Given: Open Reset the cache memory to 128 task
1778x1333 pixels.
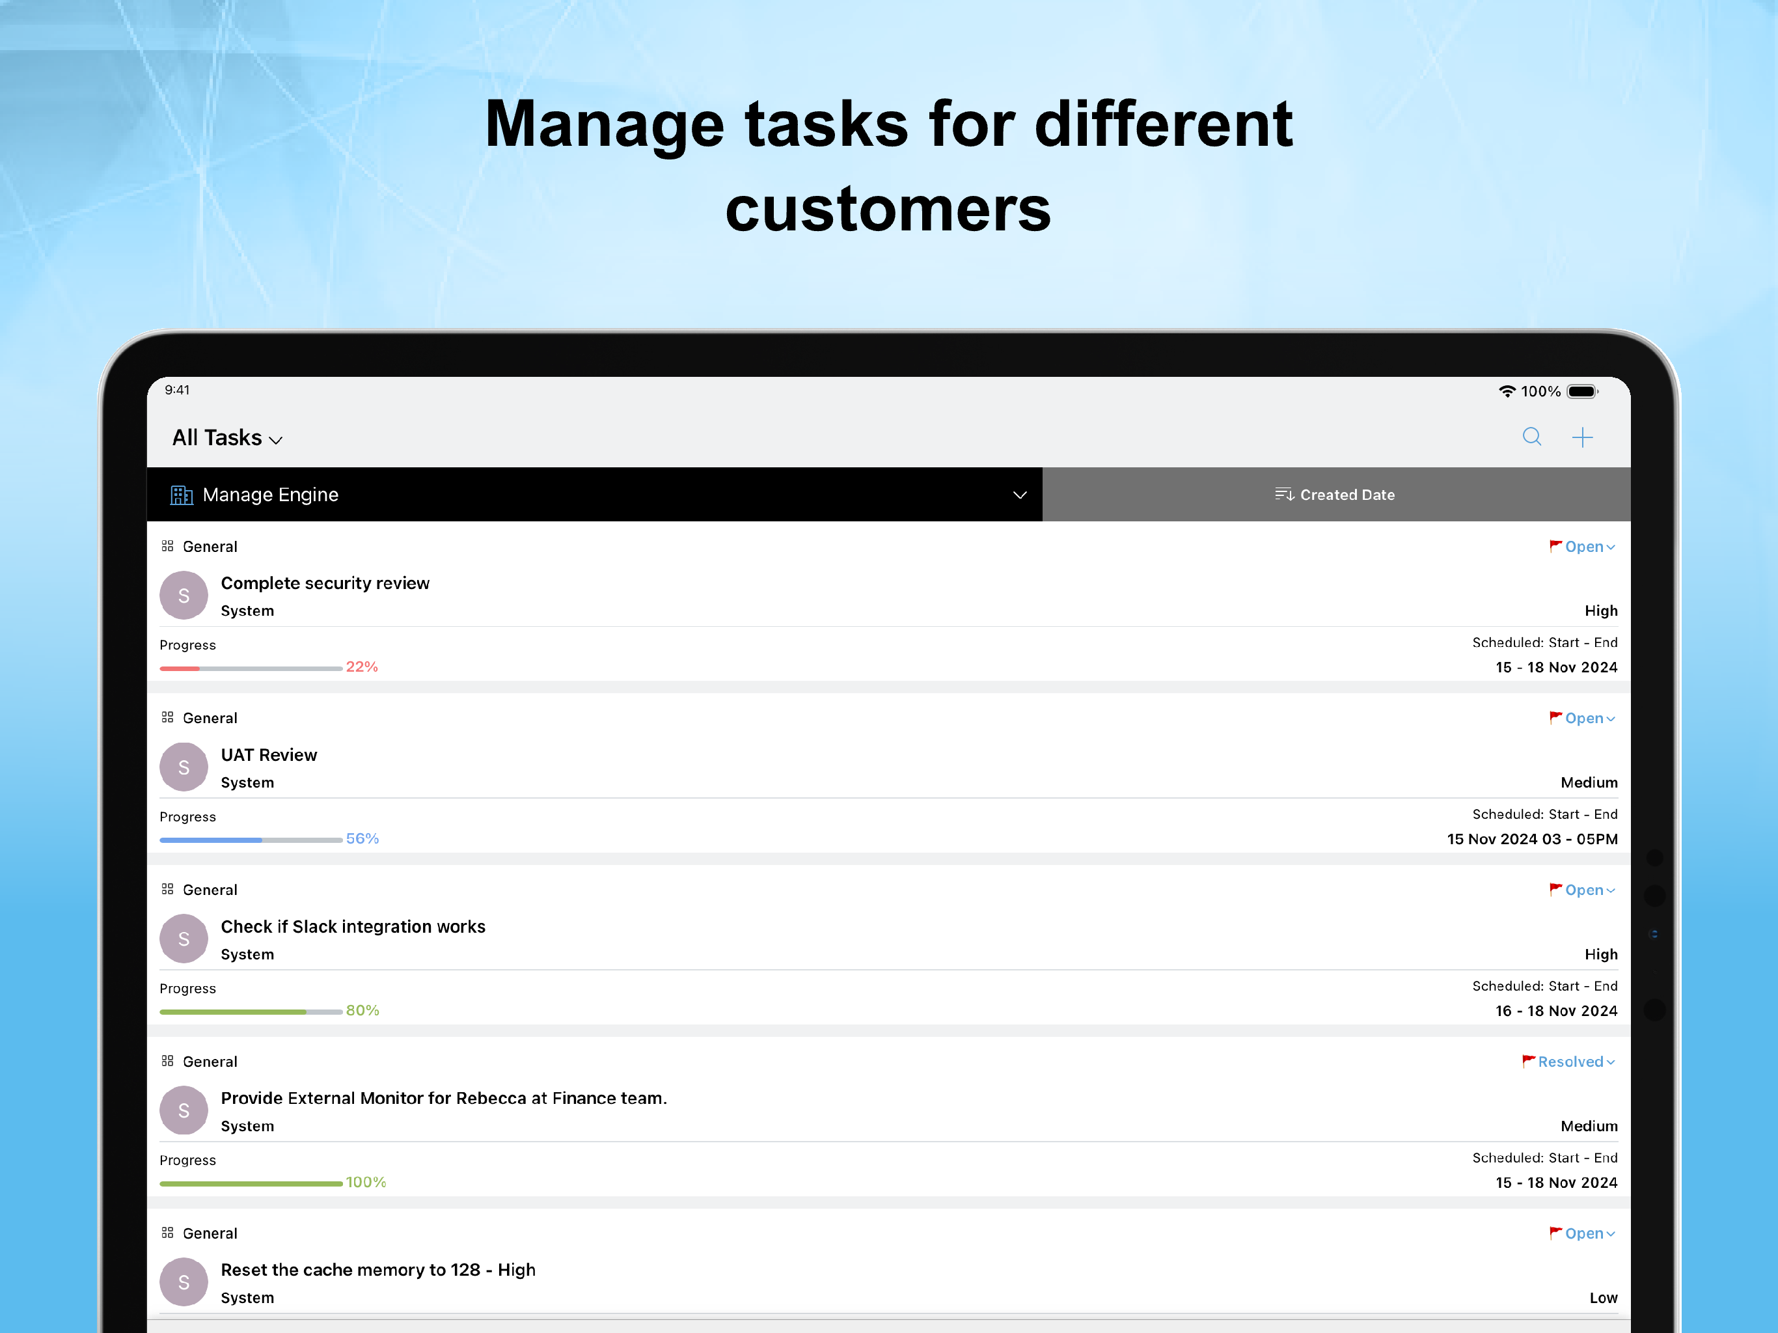Looking at the screenshot, I should click(377, 1269).
